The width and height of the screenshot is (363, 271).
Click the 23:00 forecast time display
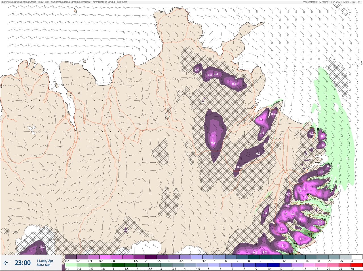point(23,263)
